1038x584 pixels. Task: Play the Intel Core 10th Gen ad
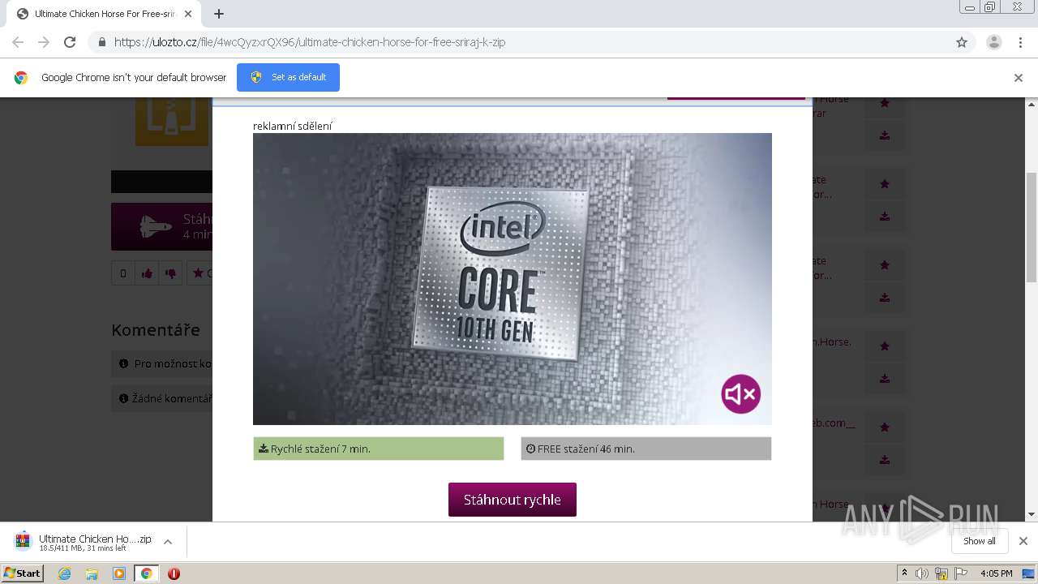tap(513, 279)
